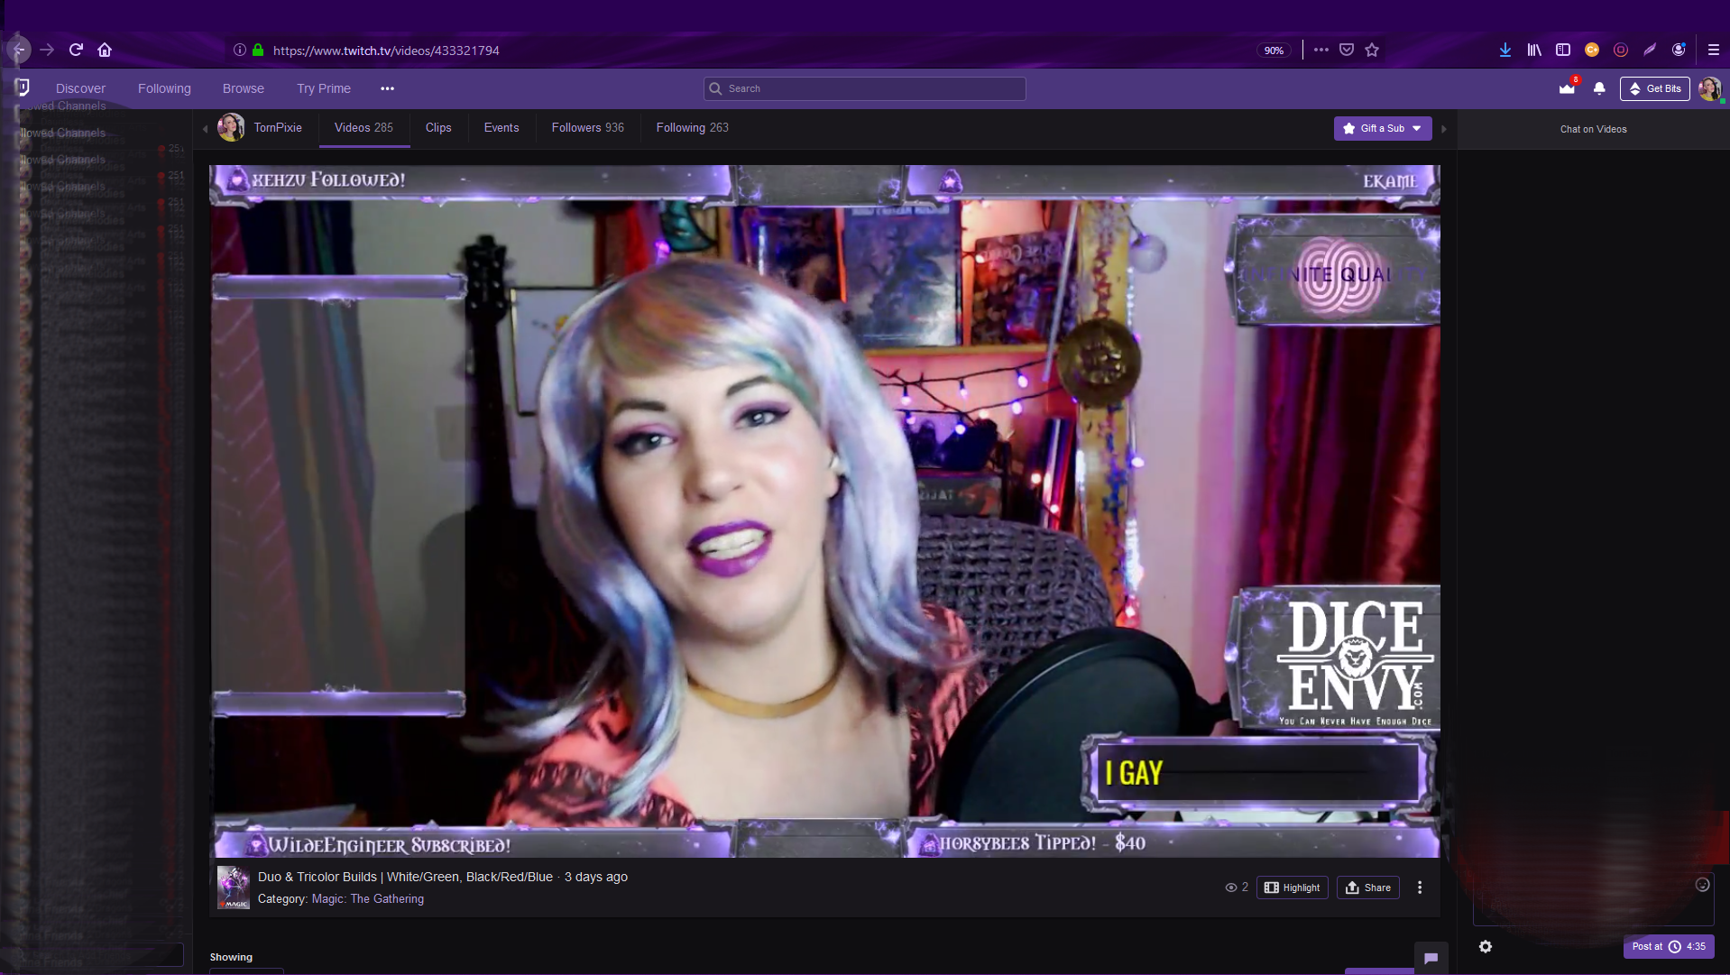
Task: Click the video player to toggle playback
Action: [824, 510]
